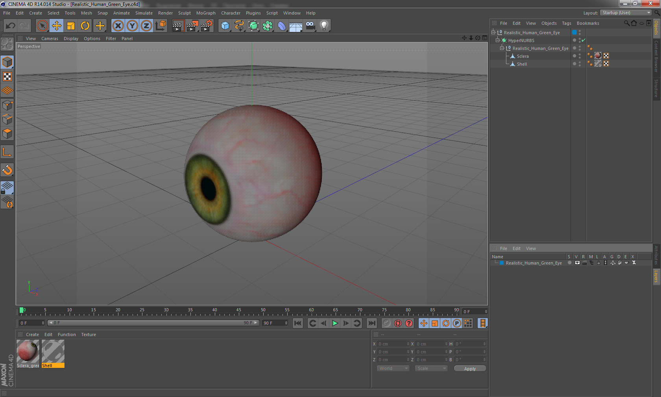This screenshot has width=661, height=397.
Task: Switch to Polygons mode
Action: [7, 134]
